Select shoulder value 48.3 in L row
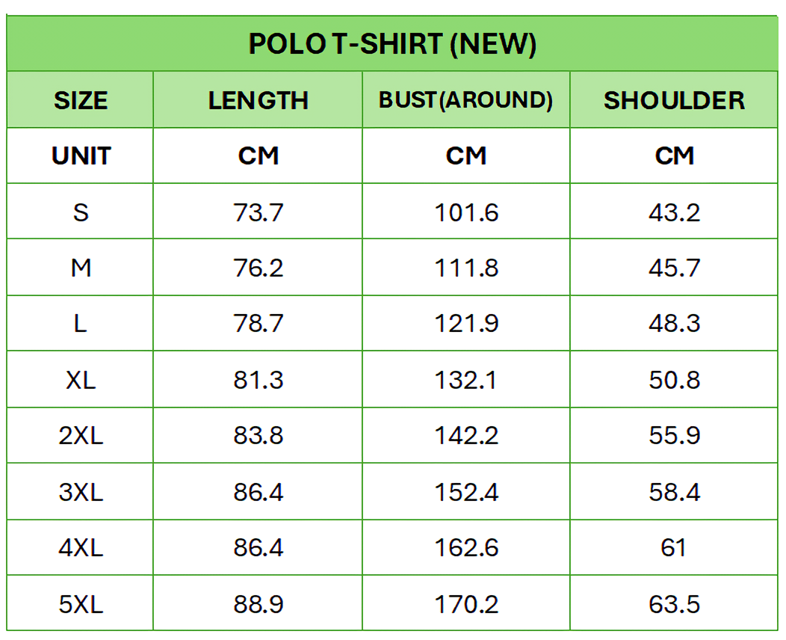The image size is (786, 640). tap(674, 324)
